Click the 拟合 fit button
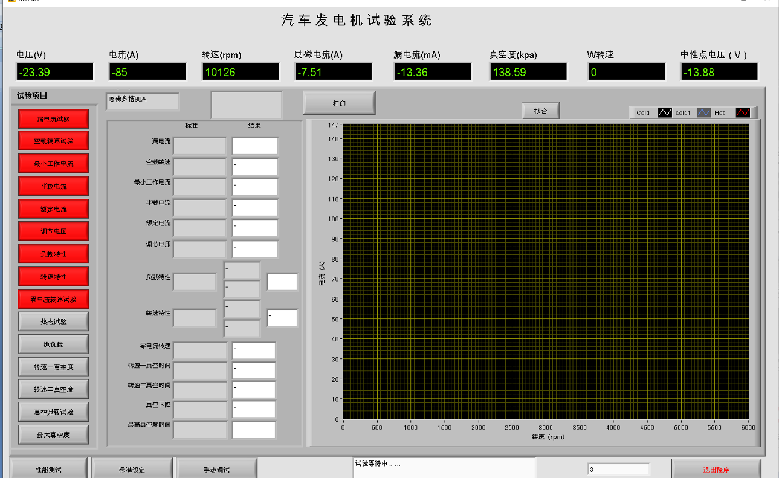The width and height of the screenshot is (779, 478). click(x=541, y=111)
